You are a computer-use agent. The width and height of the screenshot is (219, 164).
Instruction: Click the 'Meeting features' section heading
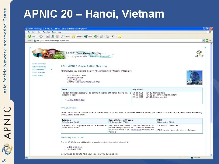(72, 137)
